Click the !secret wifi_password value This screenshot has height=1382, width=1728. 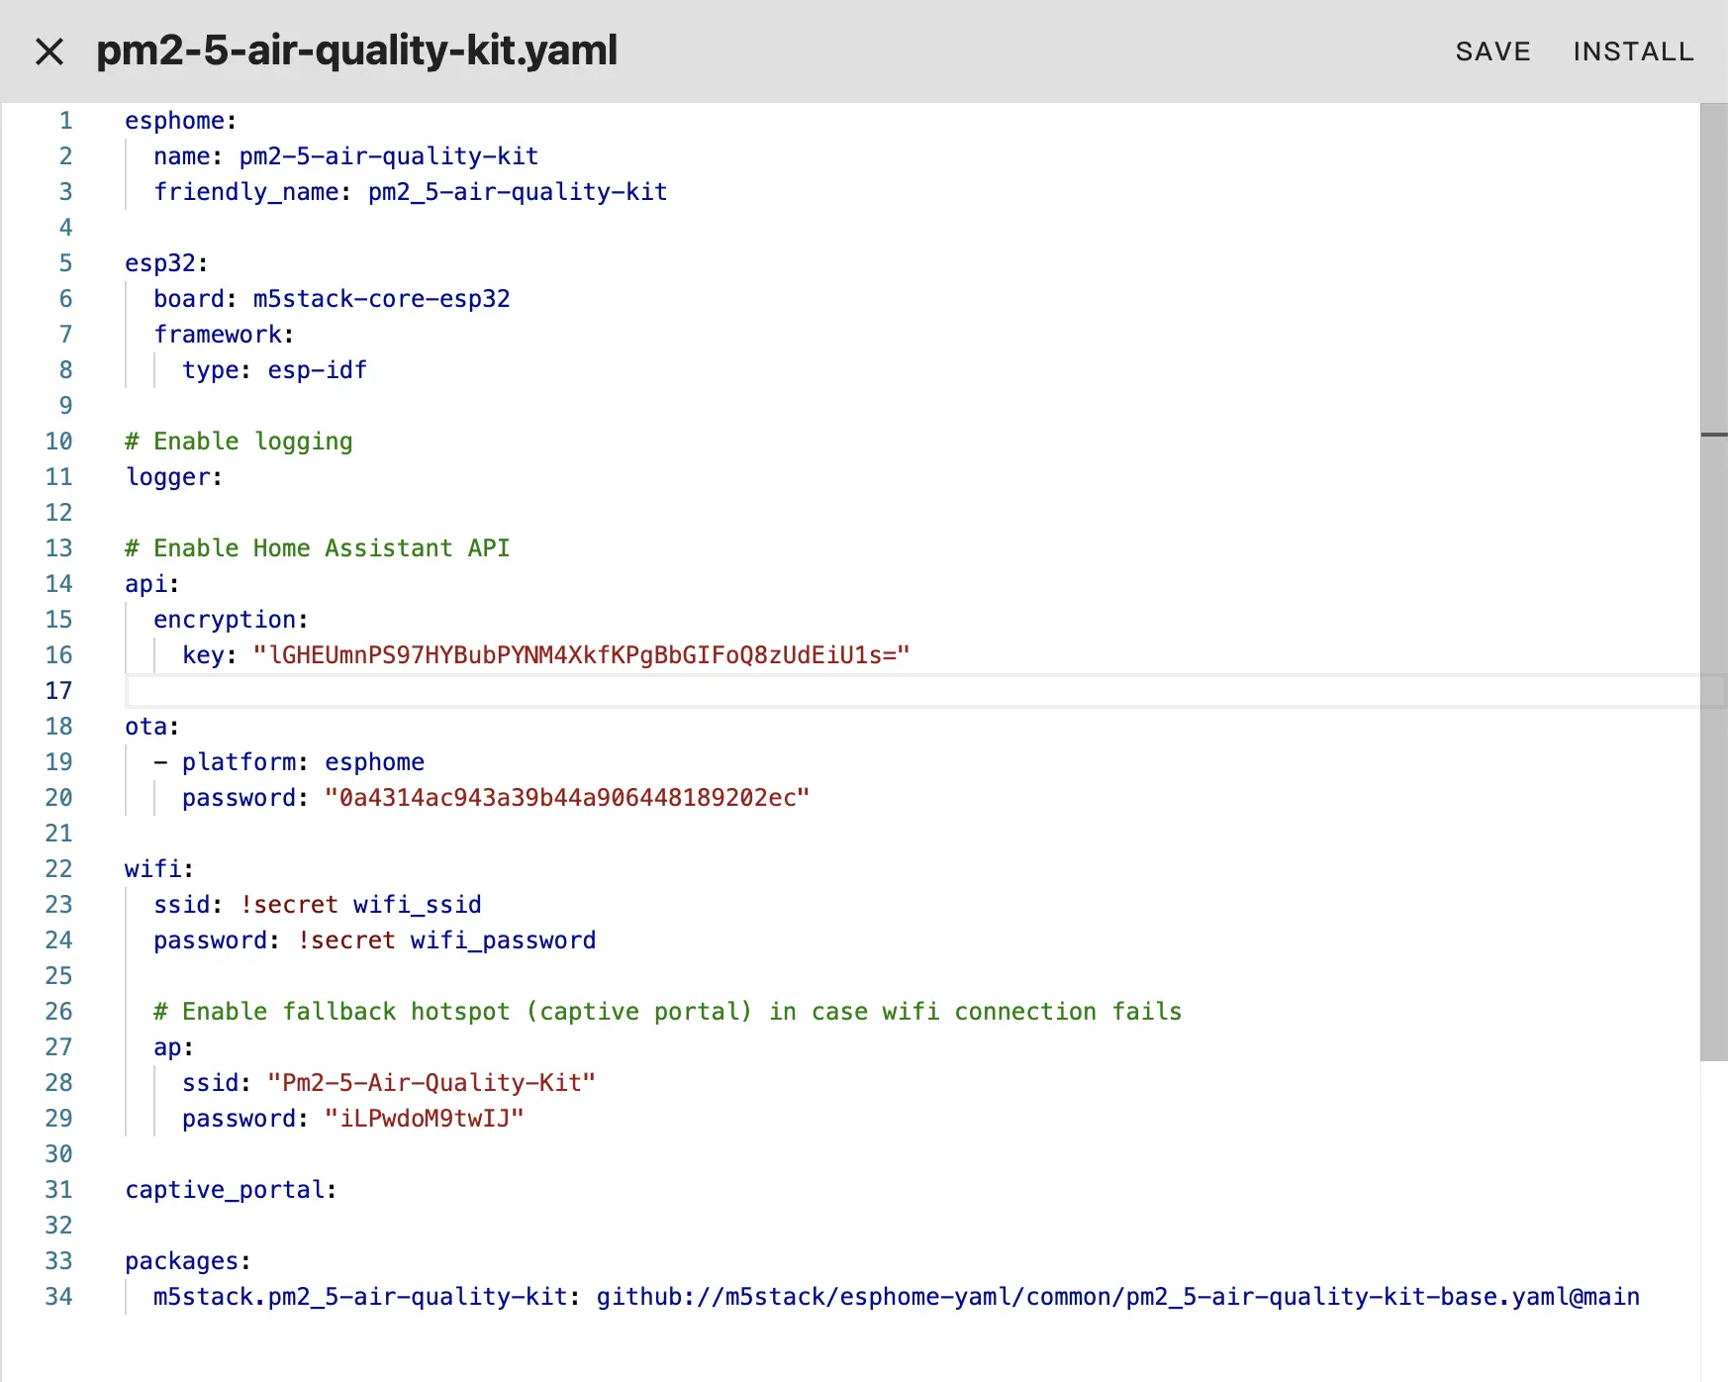pyautogui.click(x=446, y=940)
